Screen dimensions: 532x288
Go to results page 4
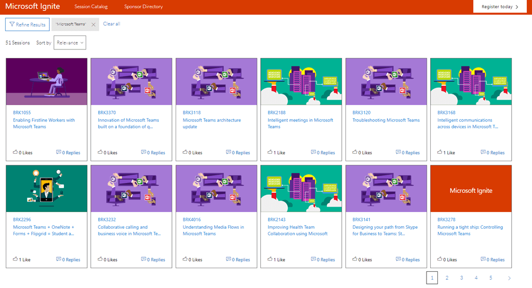pos(476,278)
